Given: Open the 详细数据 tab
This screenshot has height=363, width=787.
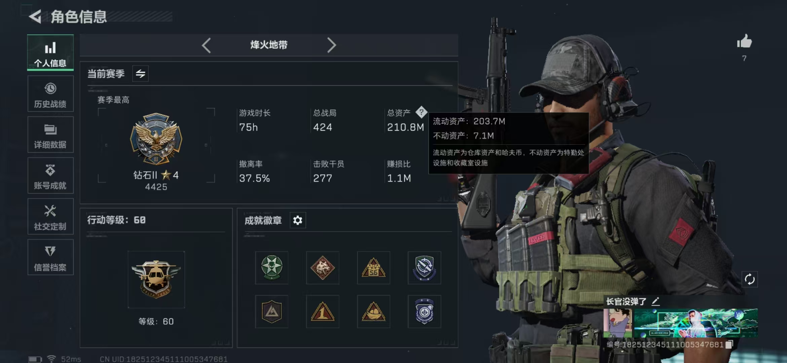Looking at the screenshot, I should (x=50, y=135).
